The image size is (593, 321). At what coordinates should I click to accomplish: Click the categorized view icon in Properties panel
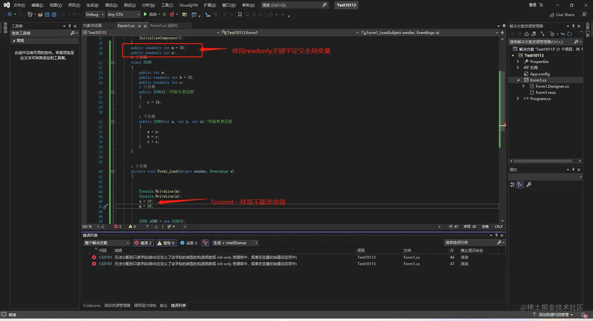point(513,185)
